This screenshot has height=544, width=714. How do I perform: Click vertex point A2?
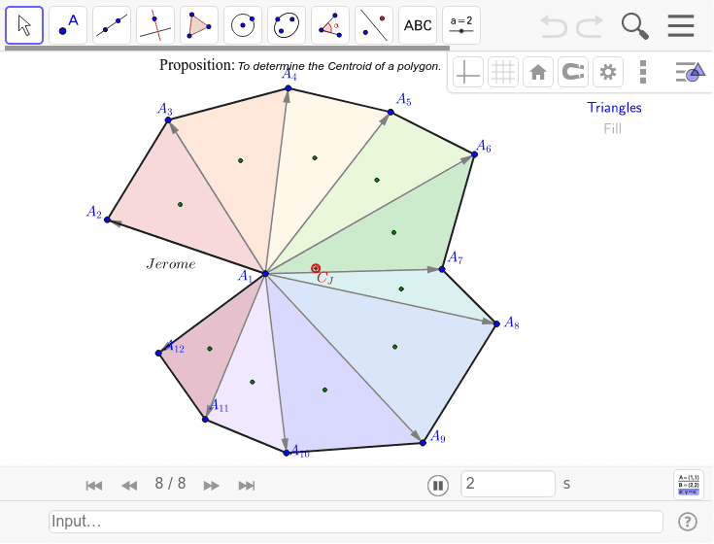(107, 220)
